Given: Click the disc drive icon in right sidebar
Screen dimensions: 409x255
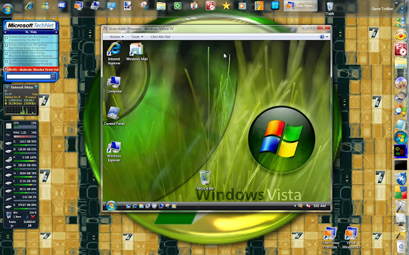Looking at the screenshot, I should pos(401,84).
